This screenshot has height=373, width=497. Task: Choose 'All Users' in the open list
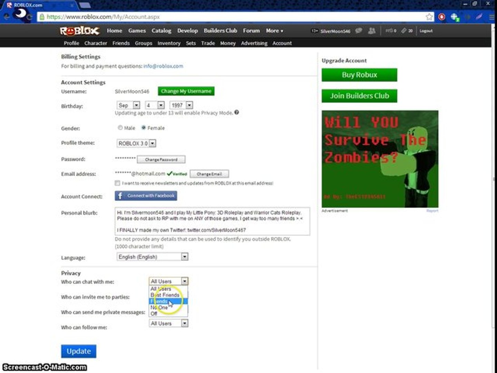coord(168,289)
